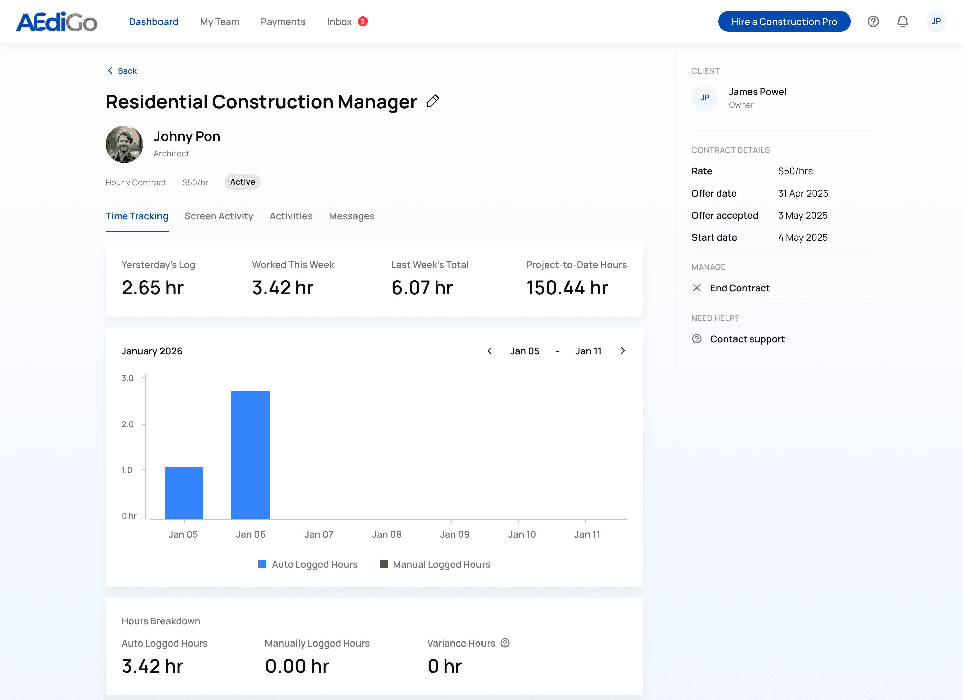963x700 pixels.
Task: Click the Jan 05 bar in chart
Action: click(184, 493)
